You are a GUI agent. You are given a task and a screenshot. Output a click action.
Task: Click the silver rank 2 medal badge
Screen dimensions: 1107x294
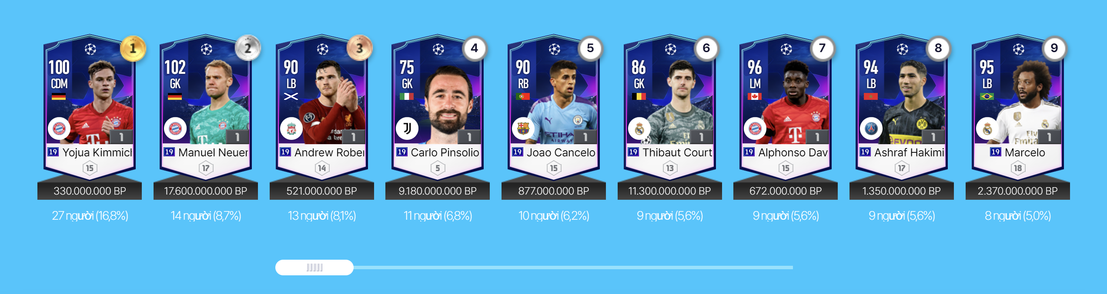(x=248, y=48)
